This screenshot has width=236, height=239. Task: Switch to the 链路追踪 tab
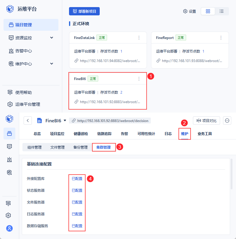coord(104,134)
